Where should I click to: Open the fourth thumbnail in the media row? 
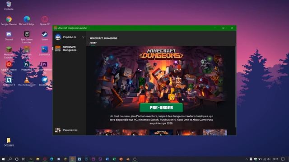coord(188,132)
